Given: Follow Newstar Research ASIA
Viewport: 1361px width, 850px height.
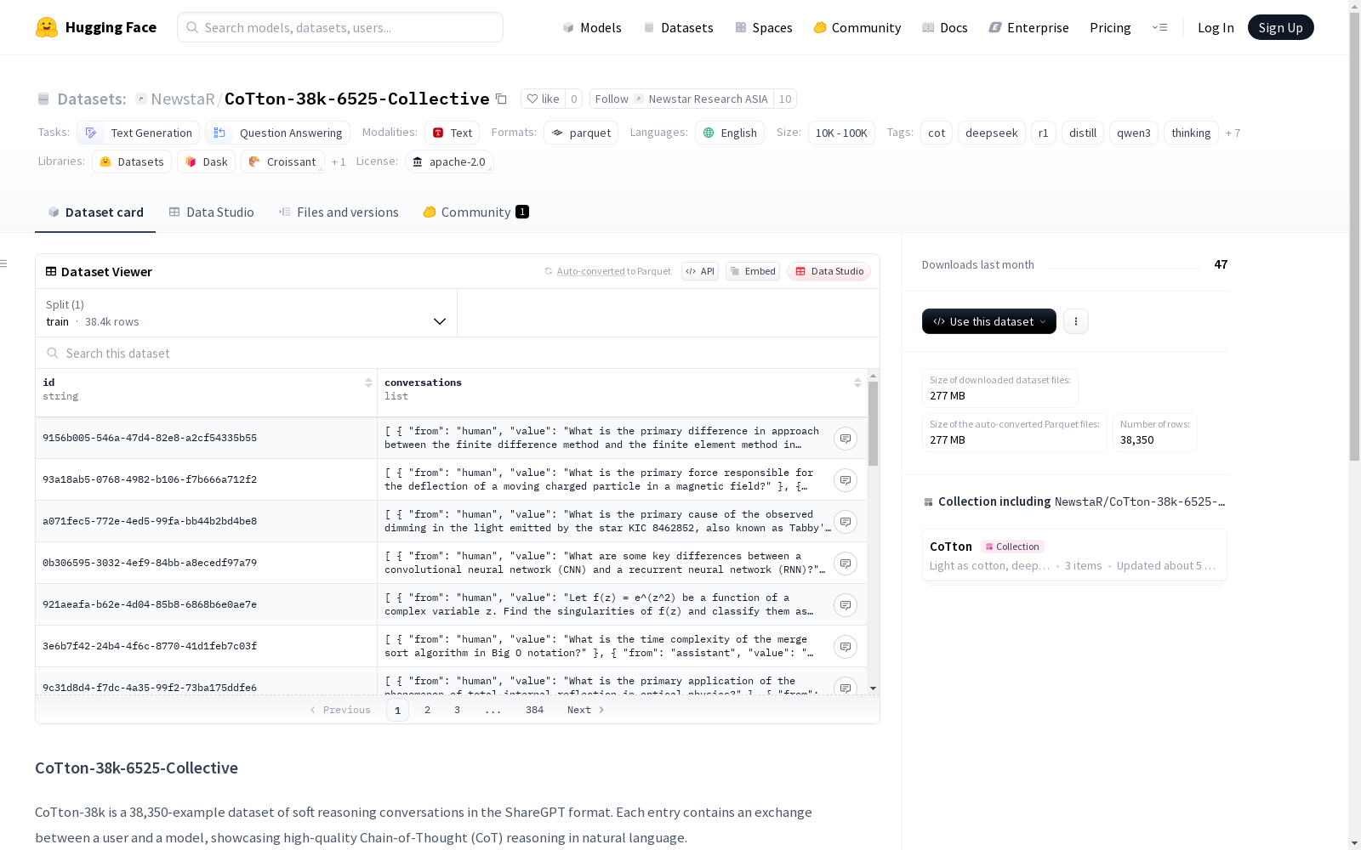Looking at the screenshot, I should tap(681, 99).
